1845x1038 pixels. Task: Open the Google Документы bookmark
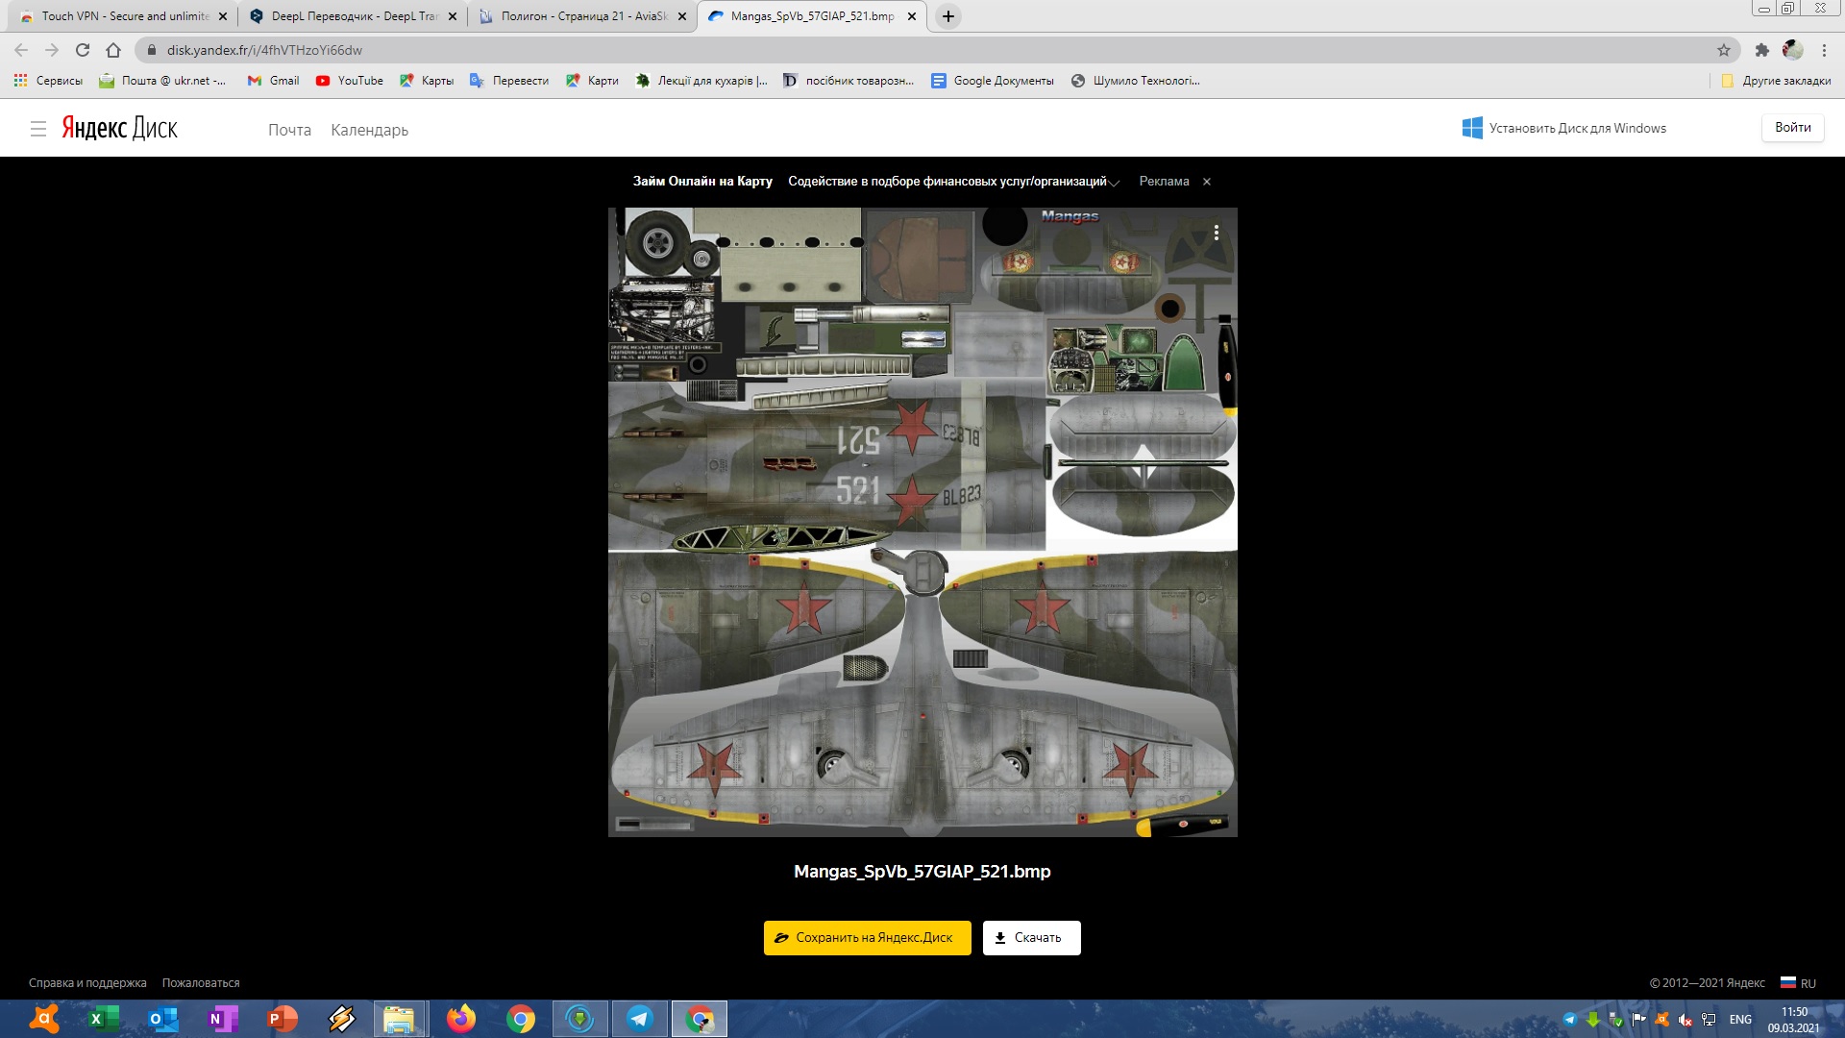click(x=993, y=81)
